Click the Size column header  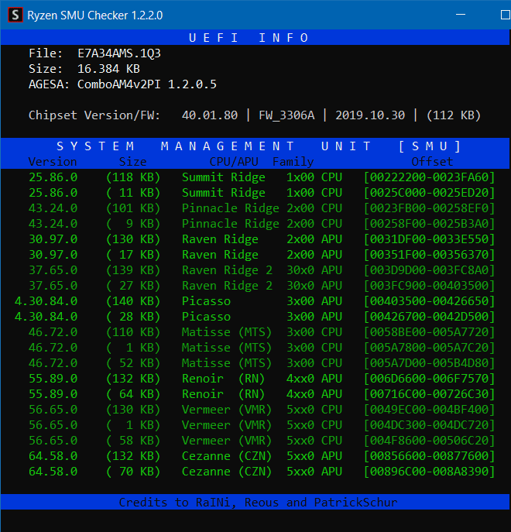pyautogui.click(x=132, y=162)
